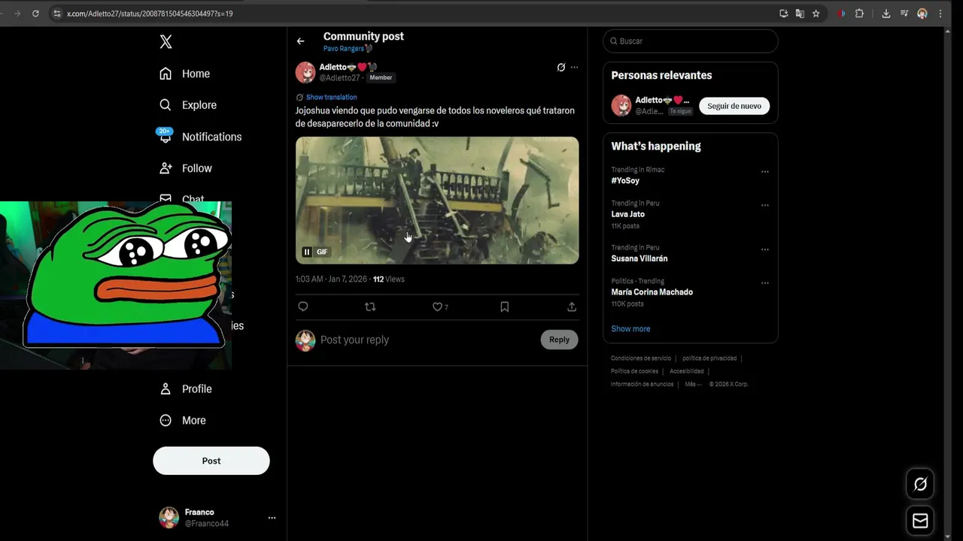Screen dimensions: 963x541
Task: Click the More circle-dots icon
Action: click(166, 420)
